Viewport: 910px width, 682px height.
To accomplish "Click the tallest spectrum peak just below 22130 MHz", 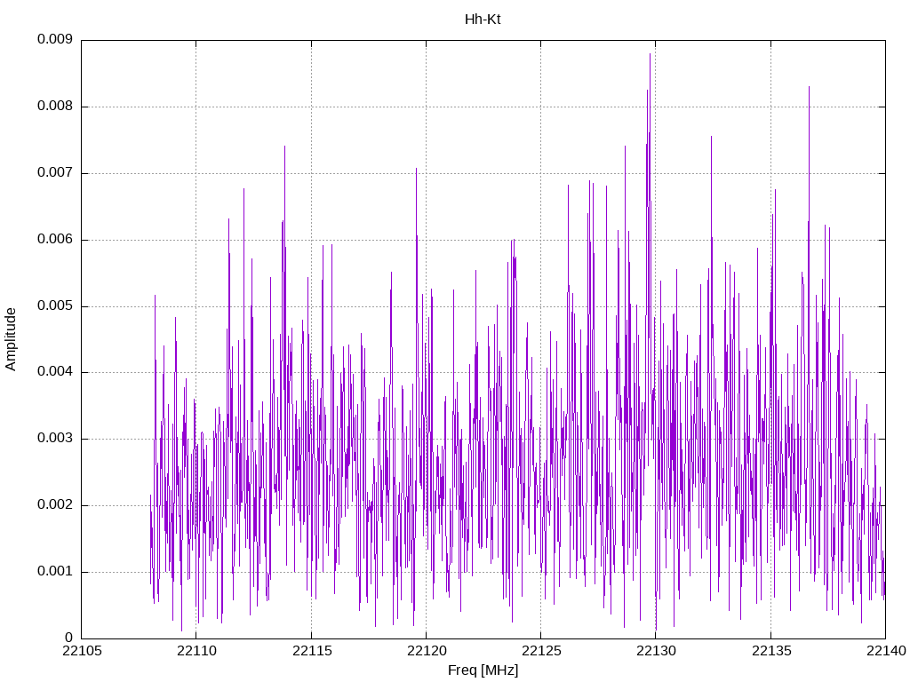I will (650, 54).
